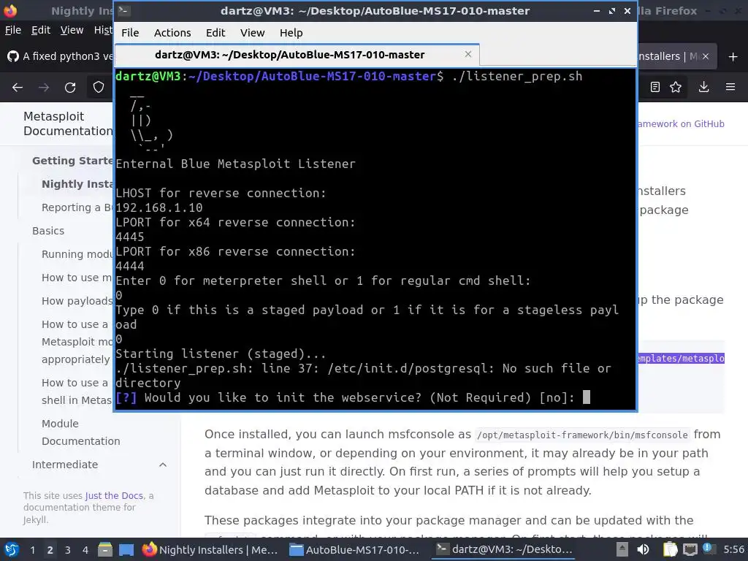The height and width of the screenshot is (561, 748).
Task: Click the Firefox forward arrow button
Action: [44, 88]
